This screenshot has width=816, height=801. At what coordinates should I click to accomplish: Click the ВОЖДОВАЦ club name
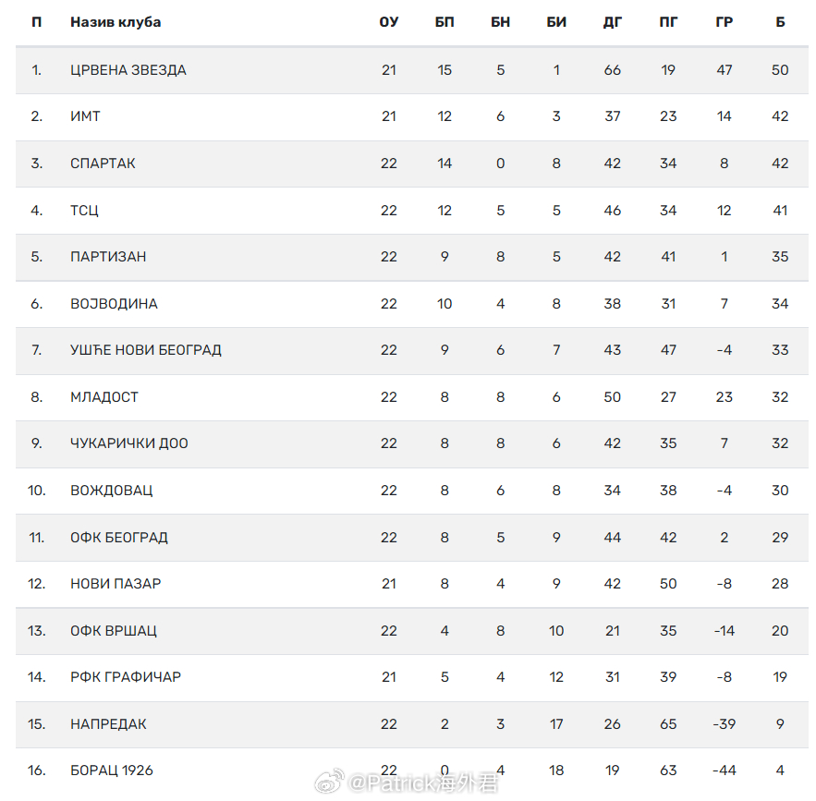(112, 491)
